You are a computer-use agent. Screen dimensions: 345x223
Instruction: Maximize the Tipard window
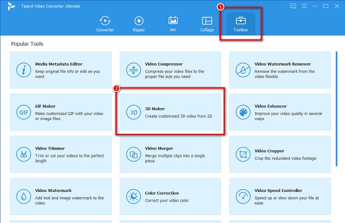point(326,6)
